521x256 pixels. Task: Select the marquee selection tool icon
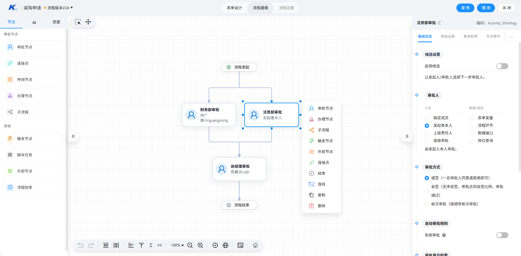point(78,22)
